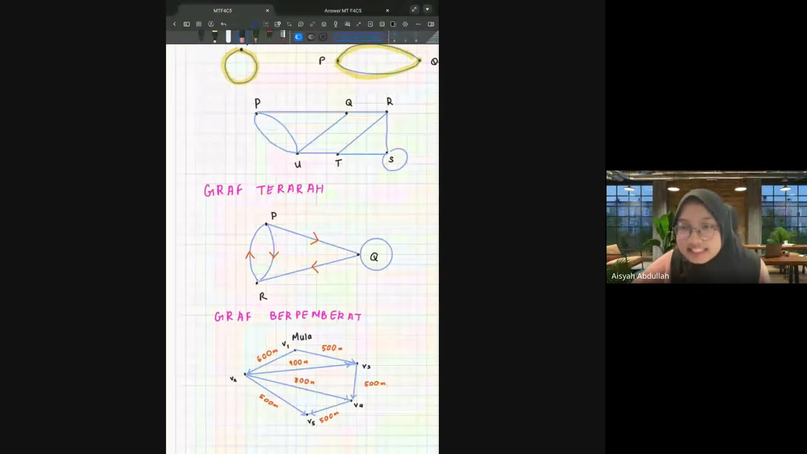
Task: Open the three-dot more options menu
Action: (x=418, y=24)
